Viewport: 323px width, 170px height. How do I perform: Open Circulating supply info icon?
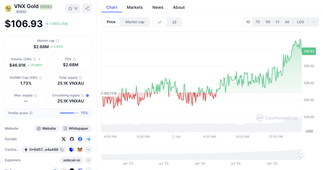coord(83,95)
